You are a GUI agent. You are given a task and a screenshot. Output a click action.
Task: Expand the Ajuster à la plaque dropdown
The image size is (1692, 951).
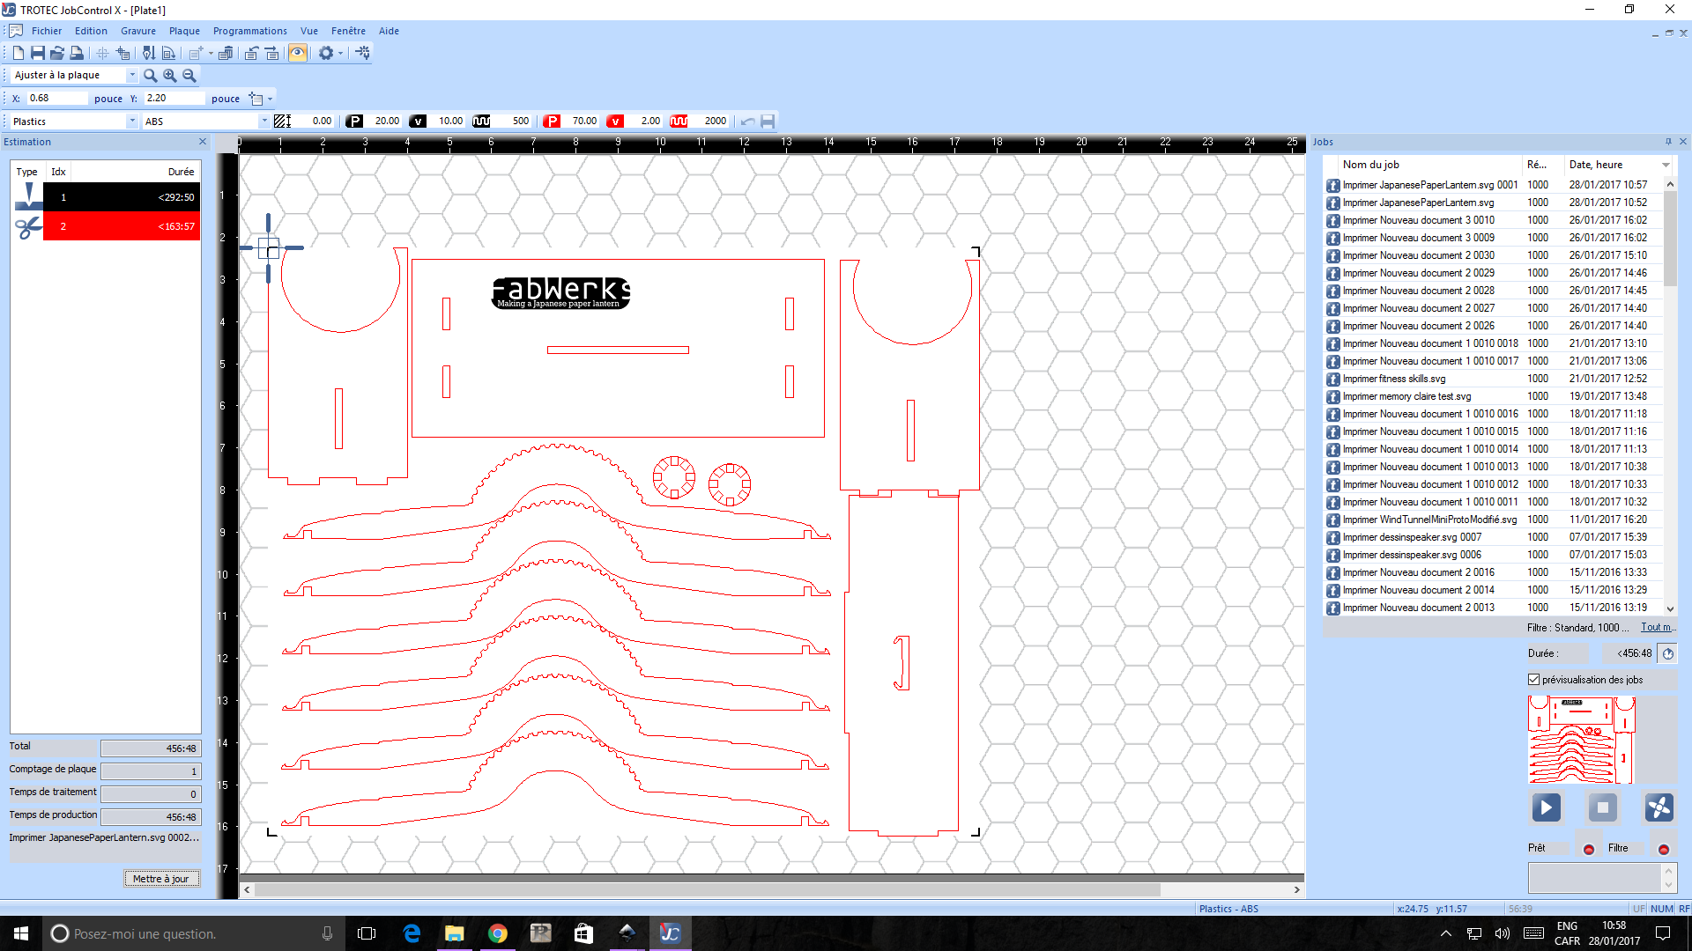(x=132, y=76)
